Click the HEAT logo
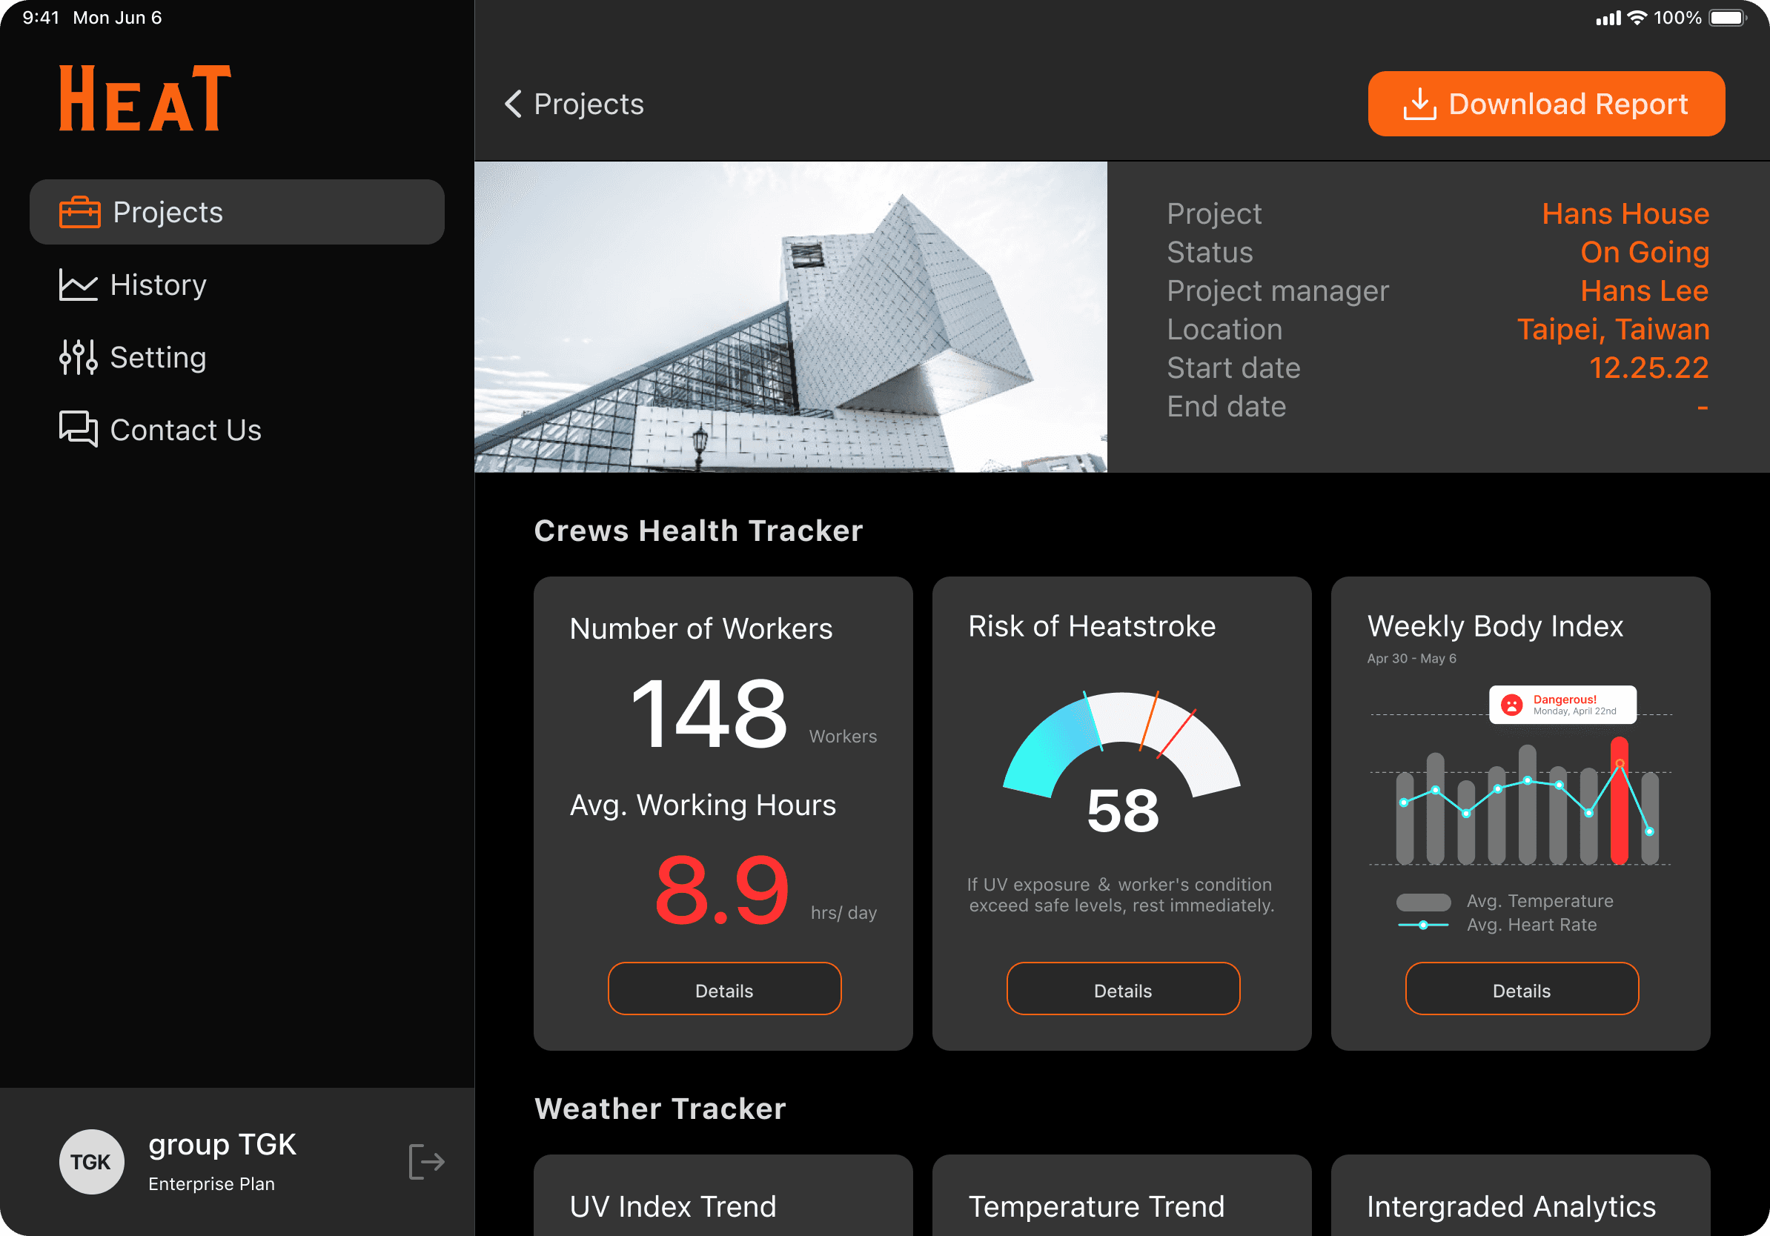The width and height of the screenshot is (1770, 1236). [145, 99]
